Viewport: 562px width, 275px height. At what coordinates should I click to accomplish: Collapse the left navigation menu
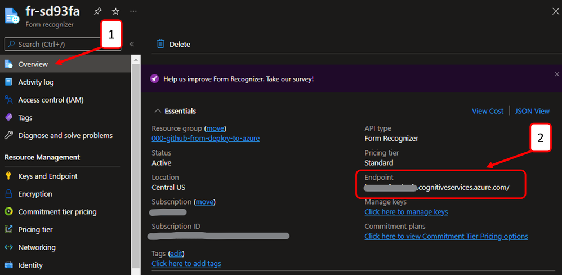(x=132, y=44)
